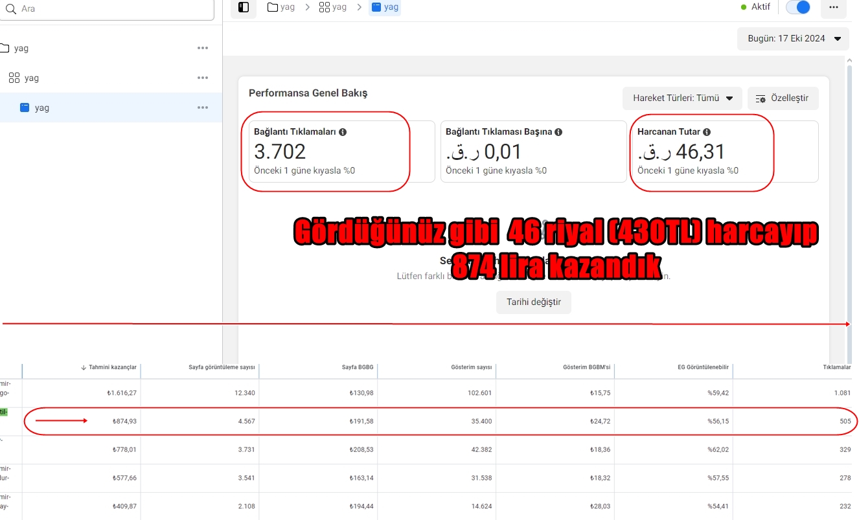Select the yag campaign folder row in the sidebar tree

pos(111,48)
